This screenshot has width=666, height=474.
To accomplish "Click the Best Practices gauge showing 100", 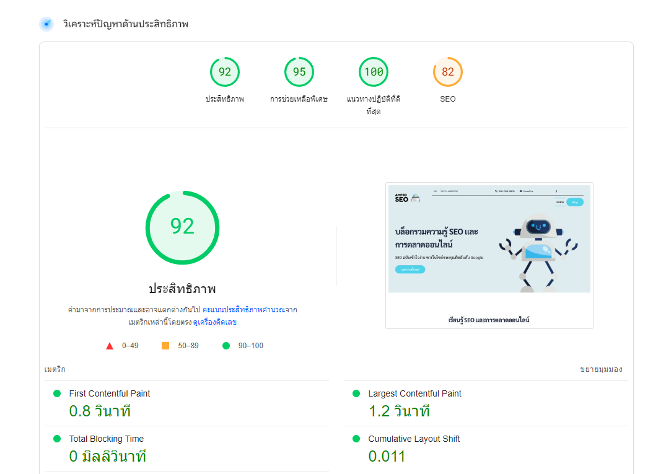I will [x=374, y=72].
